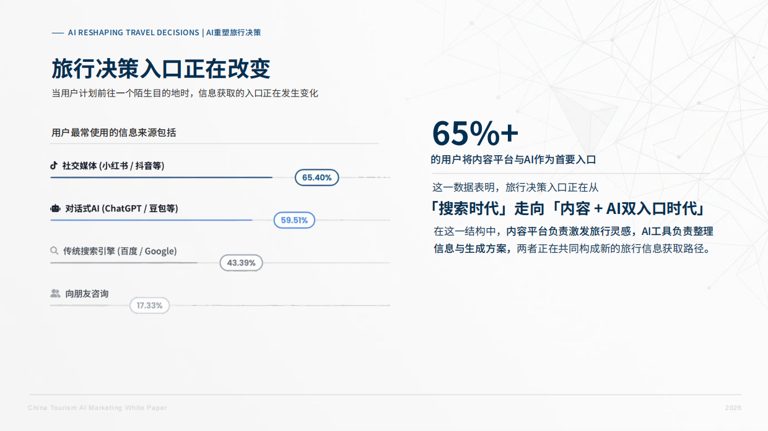The width and height of the screenshot is (768, 431).
Task: Select the 2026 page marker
Action: point(733,408)
